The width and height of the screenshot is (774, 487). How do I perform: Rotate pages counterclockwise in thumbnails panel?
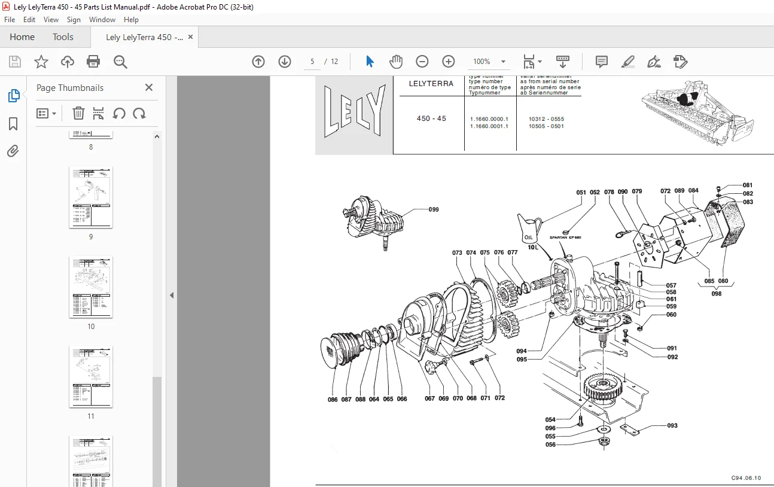pyautogui.click(x=119, y=113)
